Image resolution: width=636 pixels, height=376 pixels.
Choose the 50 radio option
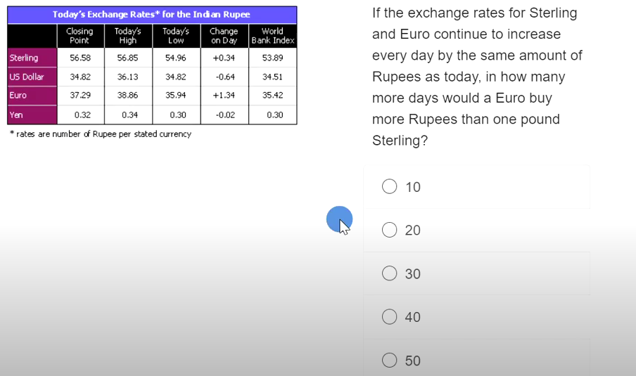(389, 360)
